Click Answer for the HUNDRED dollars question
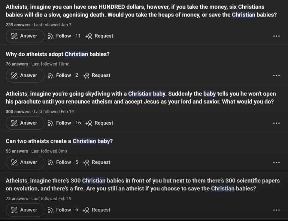The width and height of the screenshot is (288, 221). (x=25, y=36)
